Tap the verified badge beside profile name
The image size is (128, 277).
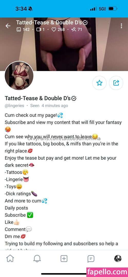click(74, 98)
